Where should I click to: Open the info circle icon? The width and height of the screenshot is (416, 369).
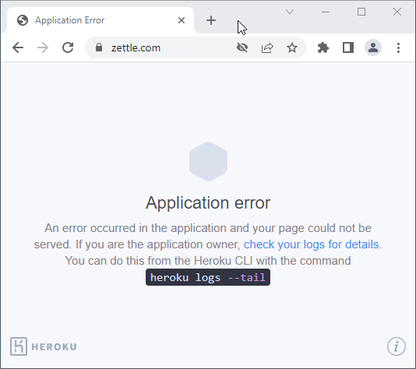(x=397, y=346)
